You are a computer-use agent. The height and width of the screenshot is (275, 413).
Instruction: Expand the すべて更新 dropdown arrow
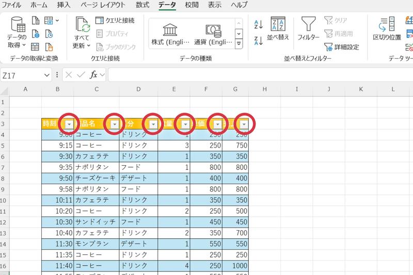[x=89, y=45]
